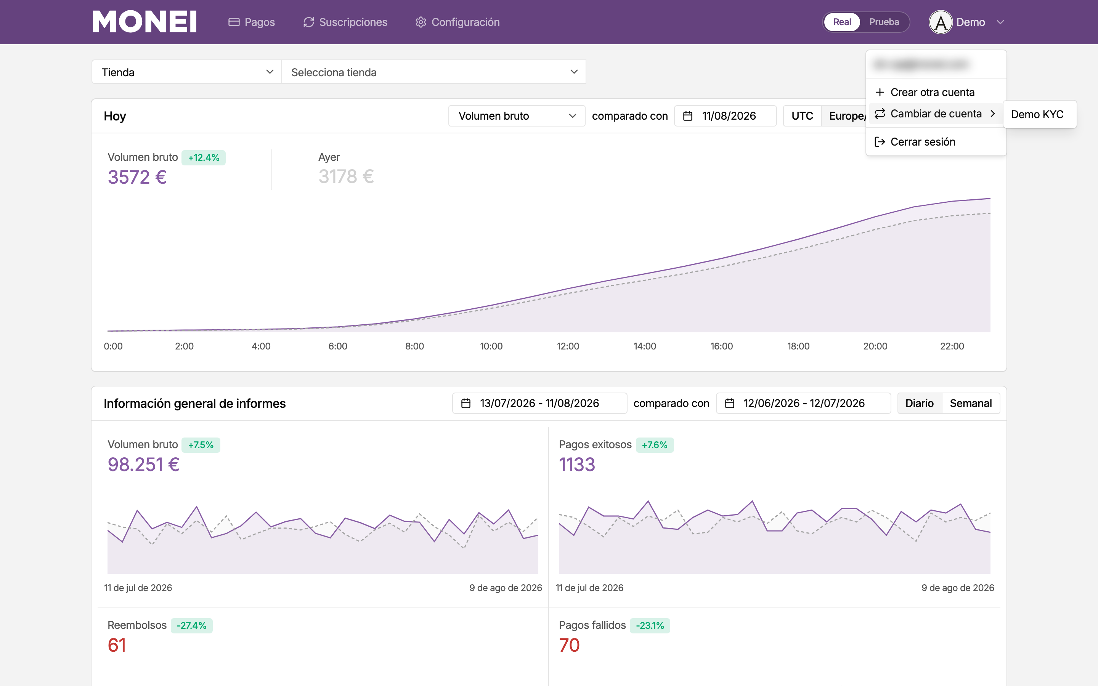
Task: Click the Información general de informes heading
Action: pyautogui.click(x=195, y=403)
